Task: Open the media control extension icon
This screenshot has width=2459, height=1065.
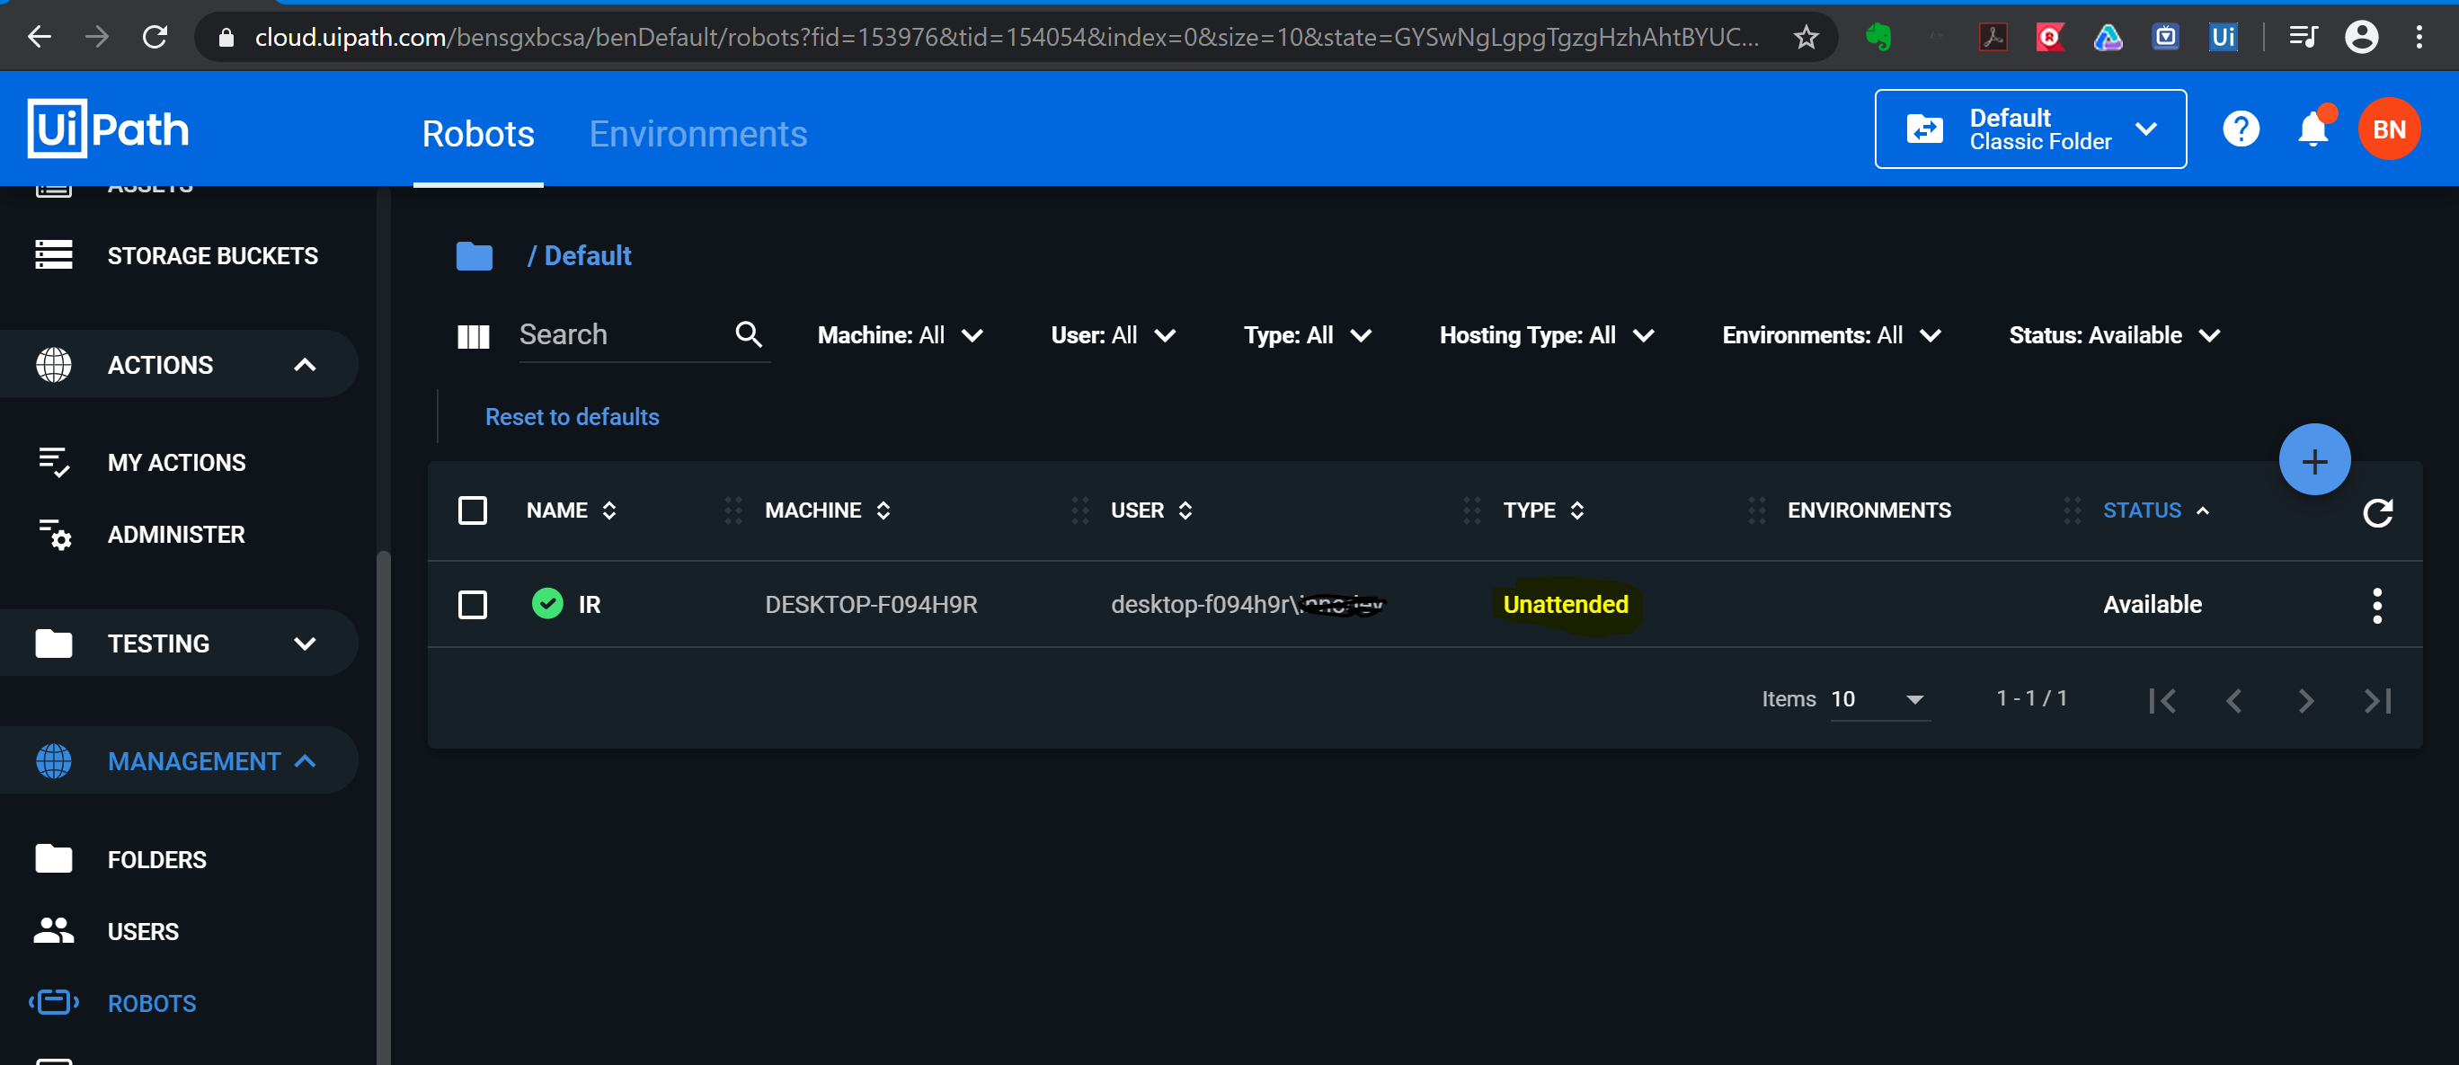Action: coord(2304,37)
